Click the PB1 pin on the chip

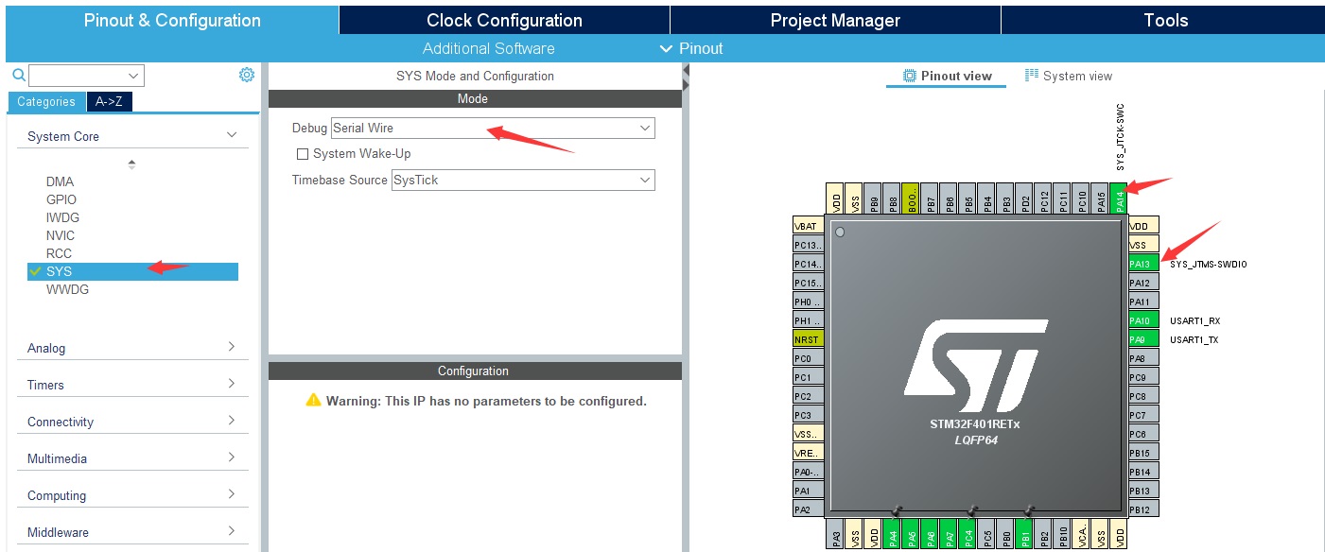click(x=1024, y=534)
